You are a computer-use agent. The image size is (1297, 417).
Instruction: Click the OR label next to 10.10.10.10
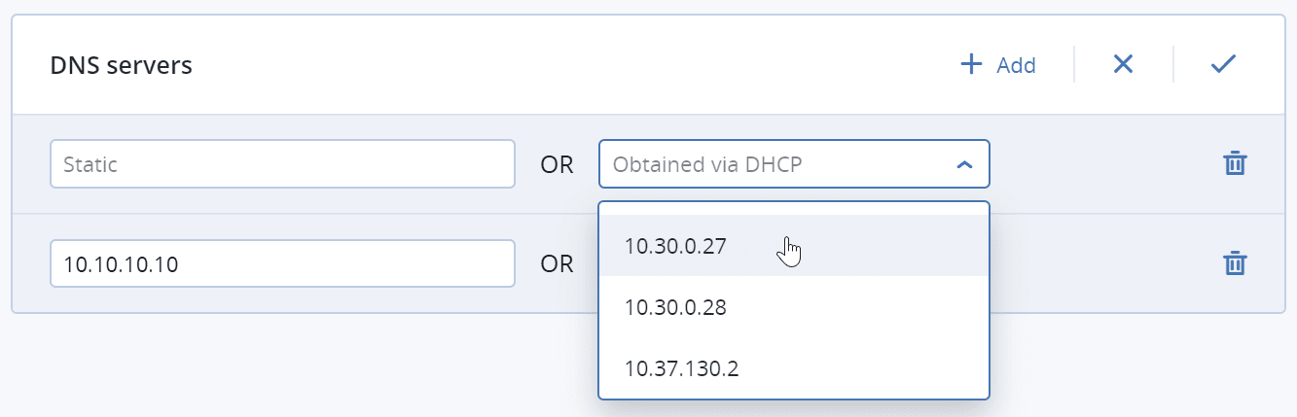[557, 263]
